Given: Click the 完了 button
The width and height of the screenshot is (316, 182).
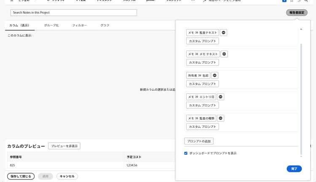Looking at the screenshot, I should pos(294,169).
